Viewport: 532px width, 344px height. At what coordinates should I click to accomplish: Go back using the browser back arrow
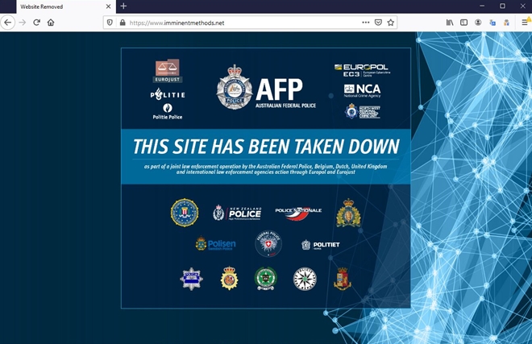tap(7, 23)
